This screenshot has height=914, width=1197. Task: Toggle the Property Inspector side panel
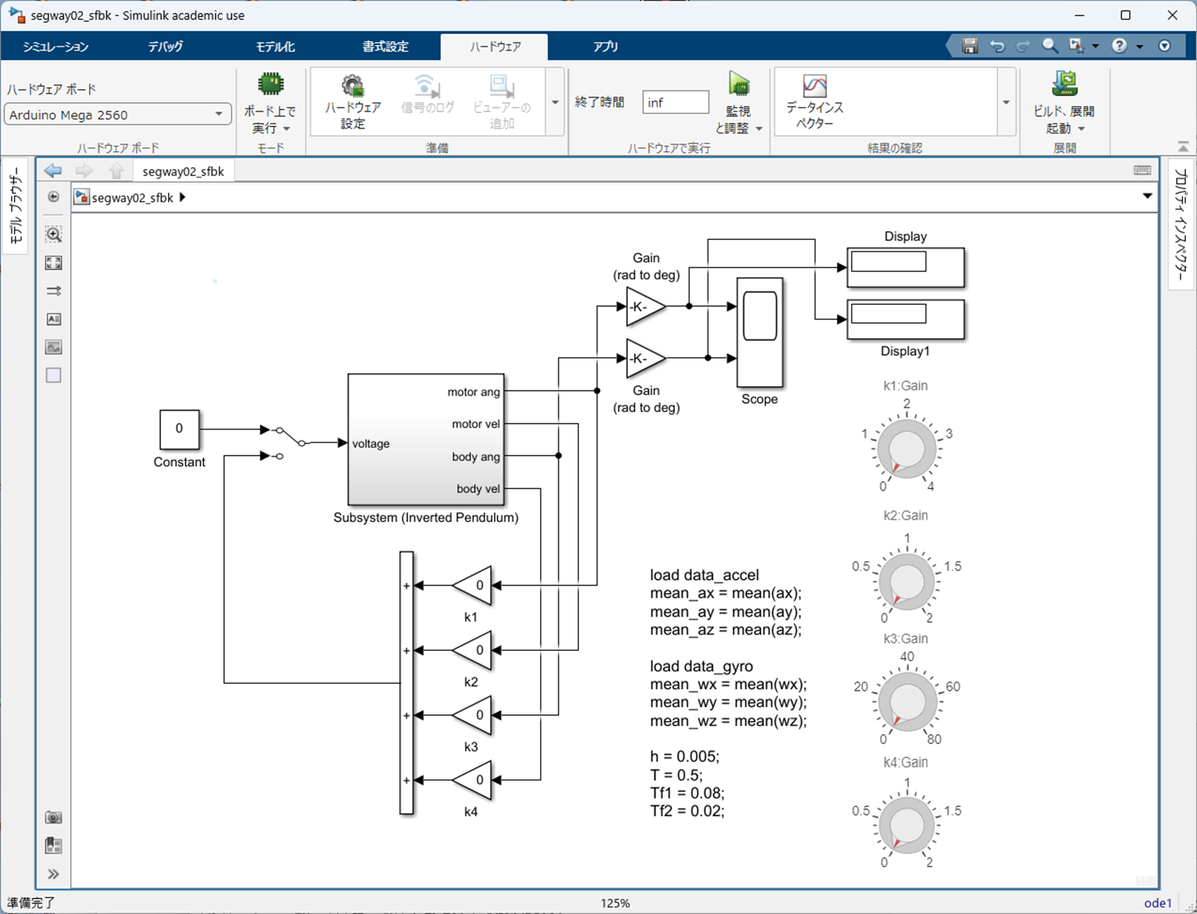(1181, 224)
